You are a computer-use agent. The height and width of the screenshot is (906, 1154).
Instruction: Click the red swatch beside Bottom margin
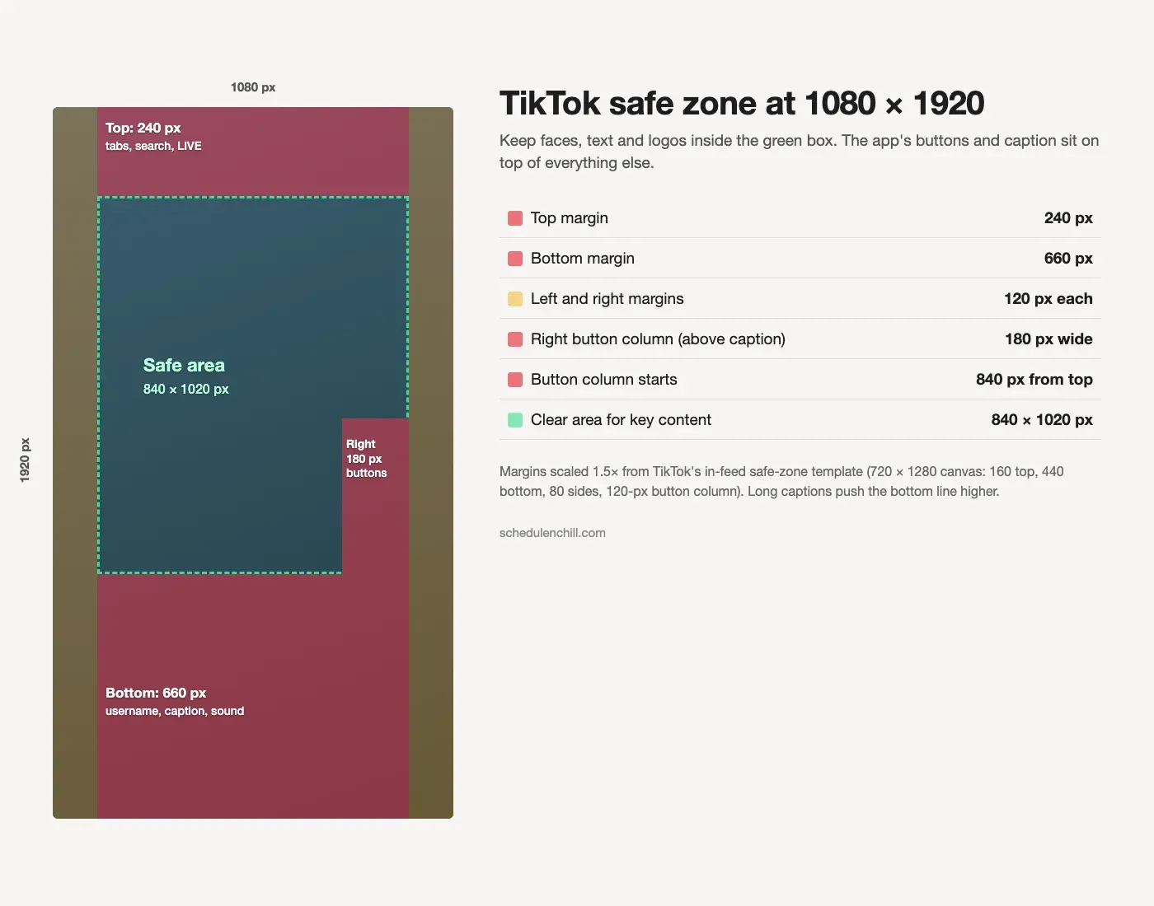(x=515, y=259)
